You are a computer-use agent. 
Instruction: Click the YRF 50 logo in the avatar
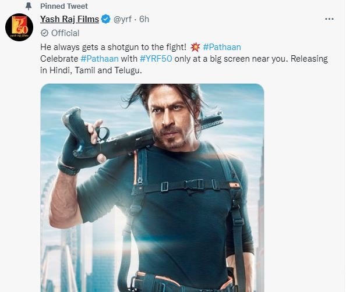click(x=20, y=25)
